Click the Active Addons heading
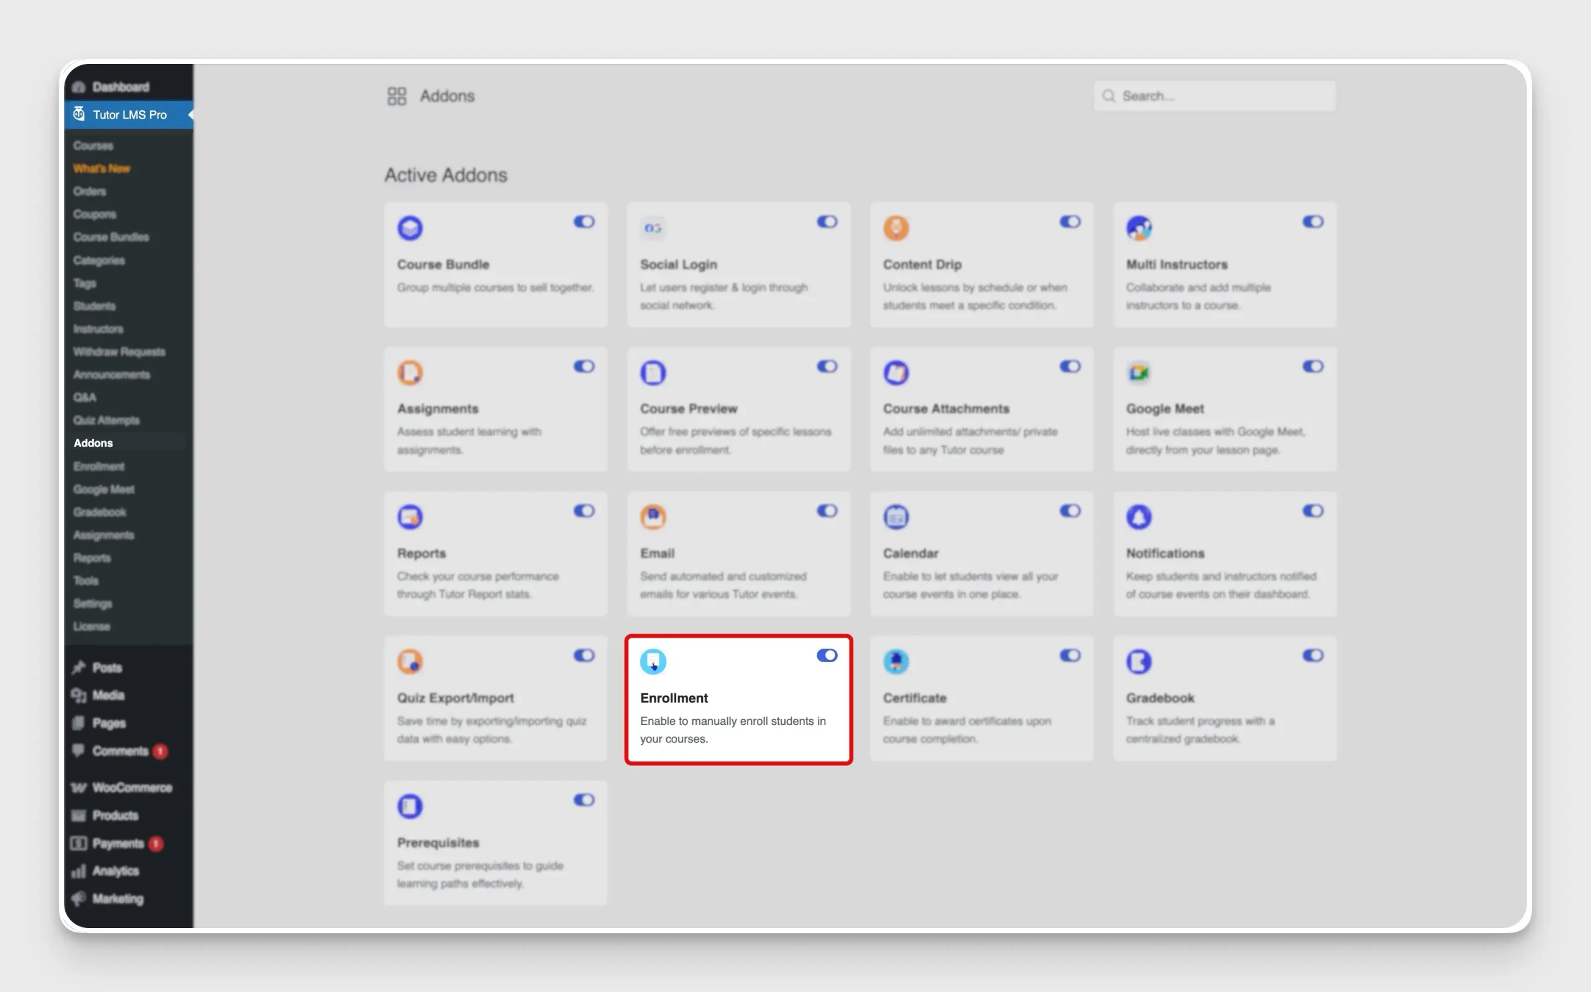 [446, 175]
